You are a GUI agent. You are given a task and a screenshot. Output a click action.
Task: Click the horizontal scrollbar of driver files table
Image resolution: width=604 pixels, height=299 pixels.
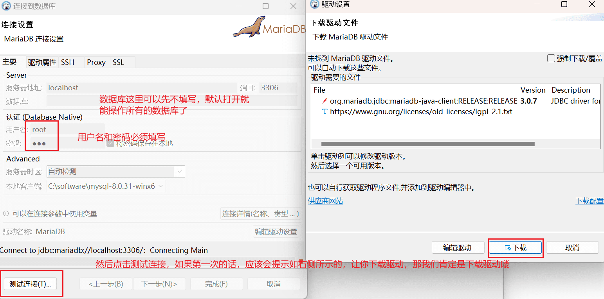click(x=428, y=144)
